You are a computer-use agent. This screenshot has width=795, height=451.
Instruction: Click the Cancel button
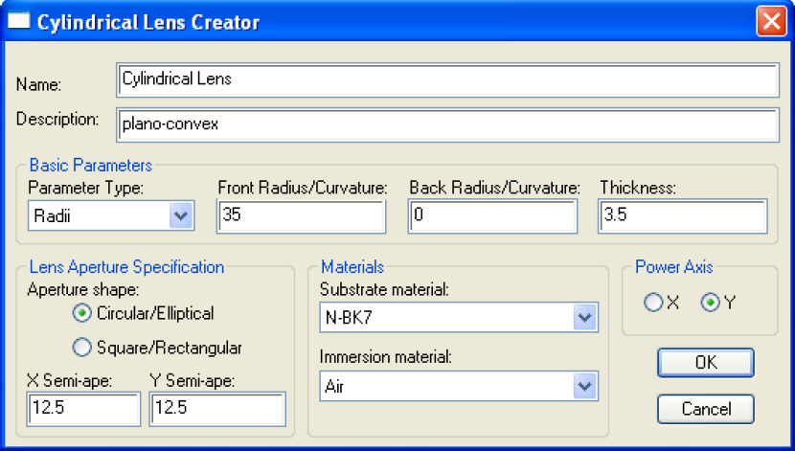[x=706, y=409]
